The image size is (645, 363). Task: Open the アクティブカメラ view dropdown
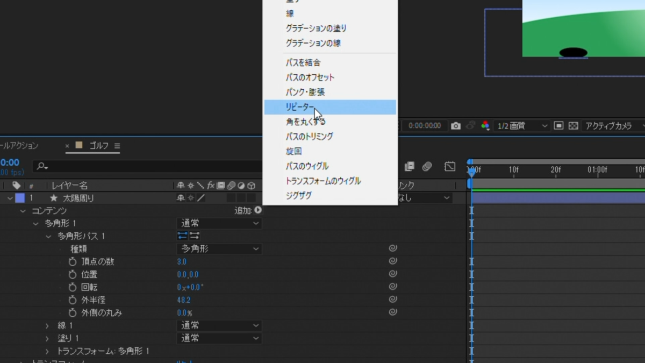(614, 126)
